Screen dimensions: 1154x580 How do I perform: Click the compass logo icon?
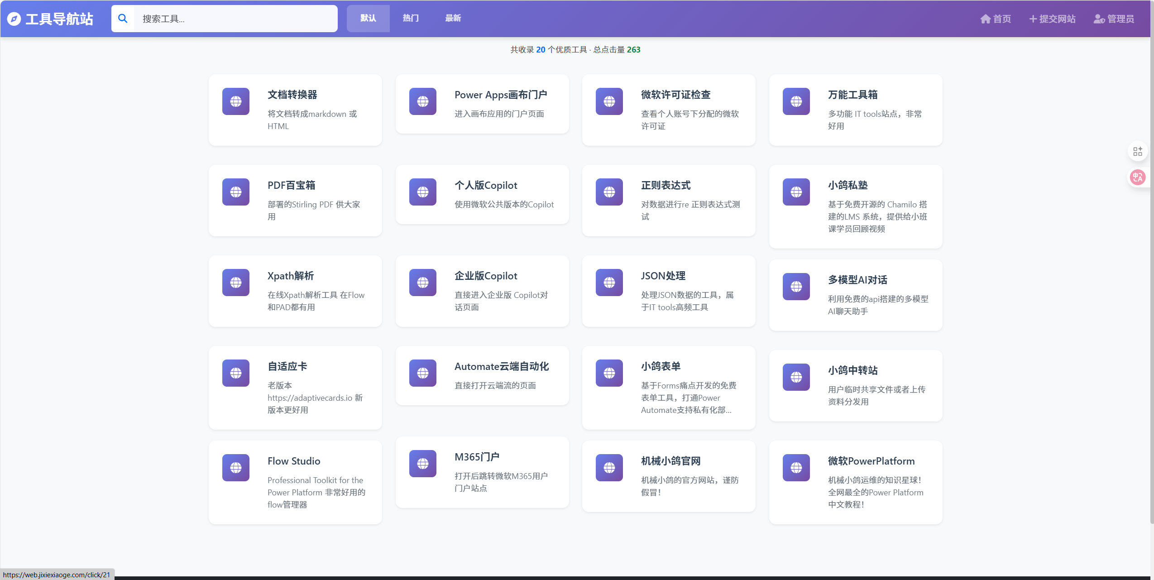click(14, 19)
